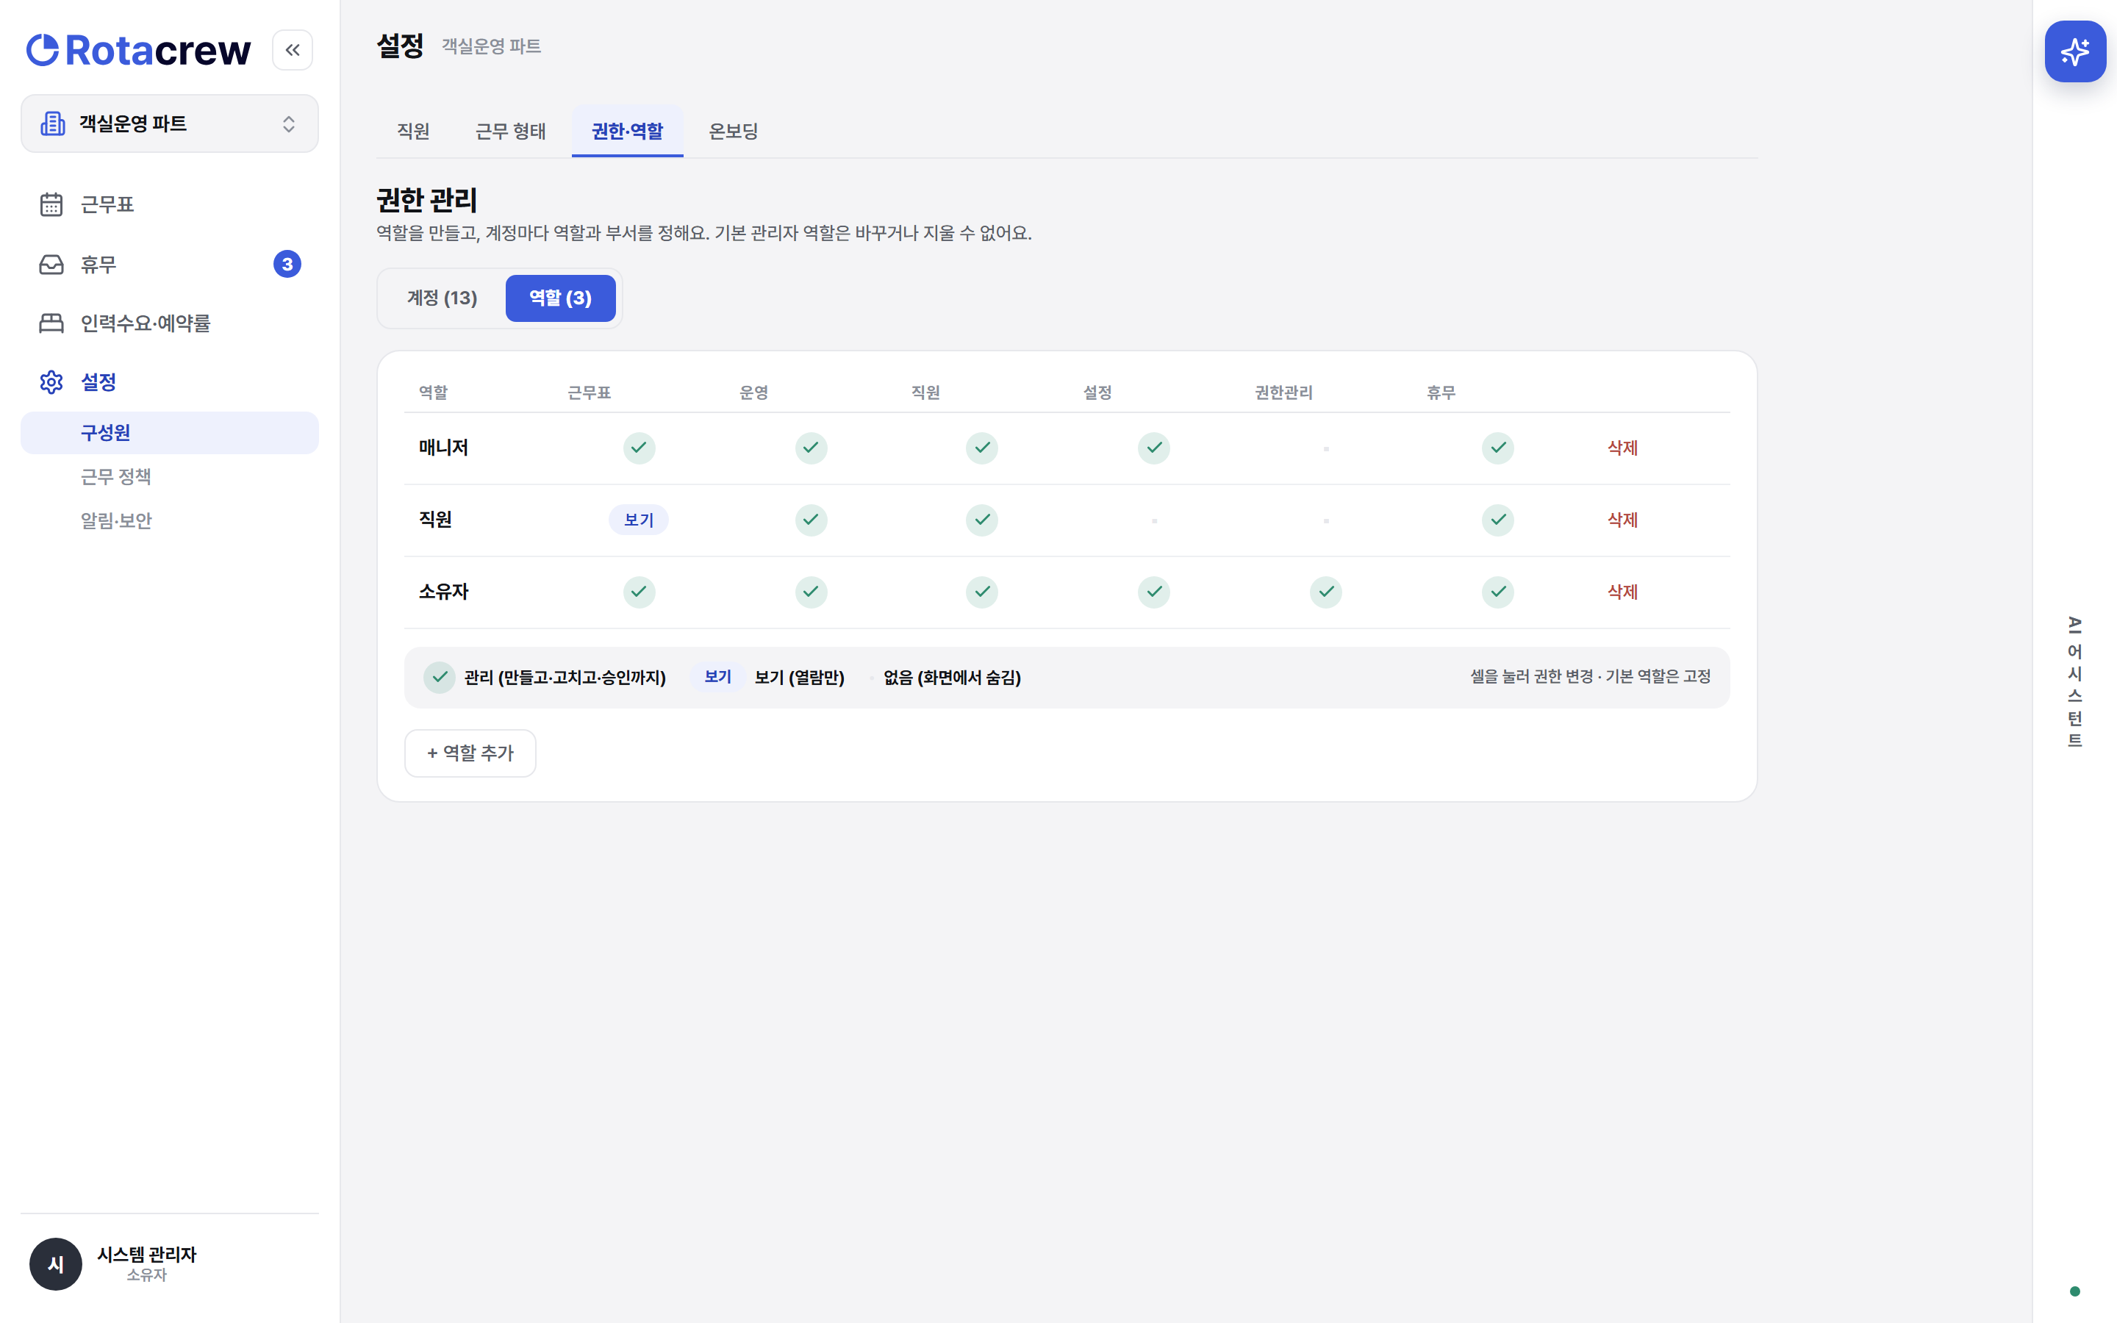Open 인력수요·예약률 in the sidebar
2117x1323 pixels.
pos(170,323)
